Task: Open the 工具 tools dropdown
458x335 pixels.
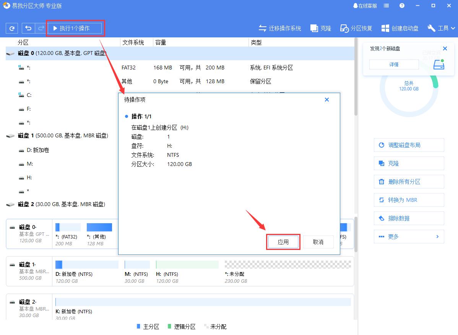Action: [x=441, y=28]
